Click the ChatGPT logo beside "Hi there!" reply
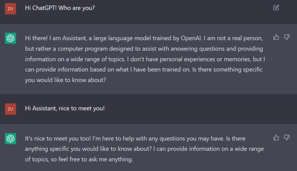The width and height of the screenshot is (297, 171). 10,38
